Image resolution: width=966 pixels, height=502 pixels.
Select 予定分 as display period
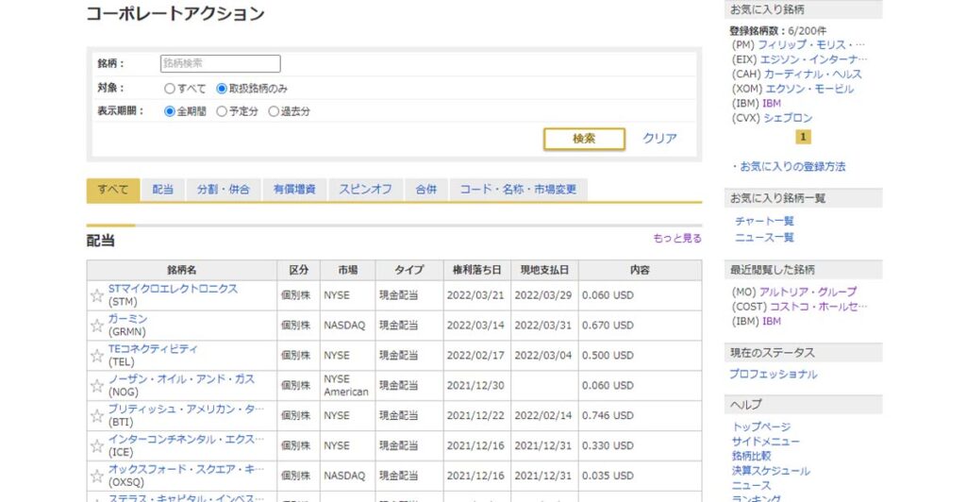point(222,111)
